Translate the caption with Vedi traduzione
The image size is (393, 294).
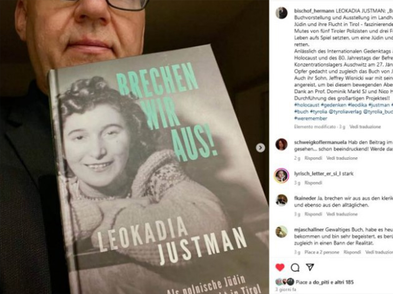[x=365, y=127]
